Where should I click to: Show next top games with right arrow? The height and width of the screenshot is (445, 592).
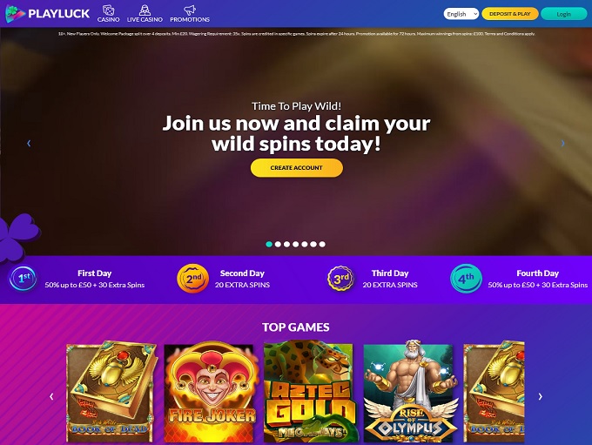pyautogui.click(x=541, y=396)
